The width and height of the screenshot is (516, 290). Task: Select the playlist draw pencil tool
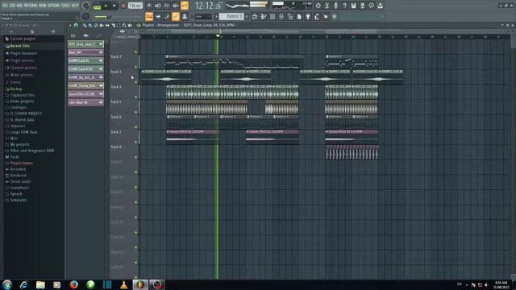click(85, 25)
